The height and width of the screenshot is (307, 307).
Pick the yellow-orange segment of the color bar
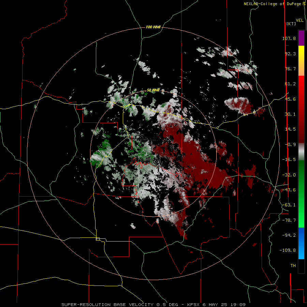click(x=301, y=61)
